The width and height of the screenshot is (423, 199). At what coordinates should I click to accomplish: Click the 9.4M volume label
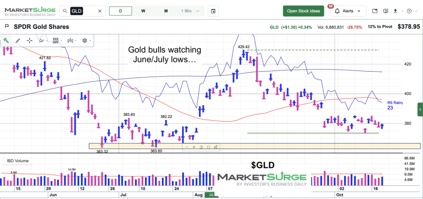click(14, 172)
